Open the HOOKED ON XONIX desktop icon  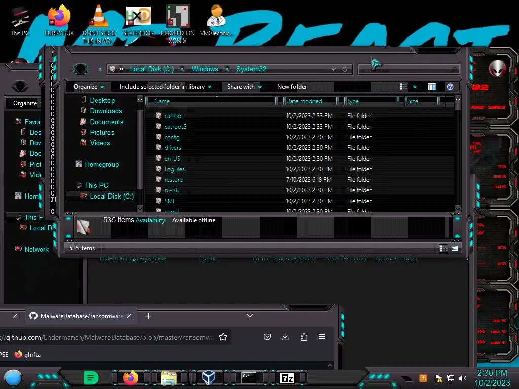177,24
